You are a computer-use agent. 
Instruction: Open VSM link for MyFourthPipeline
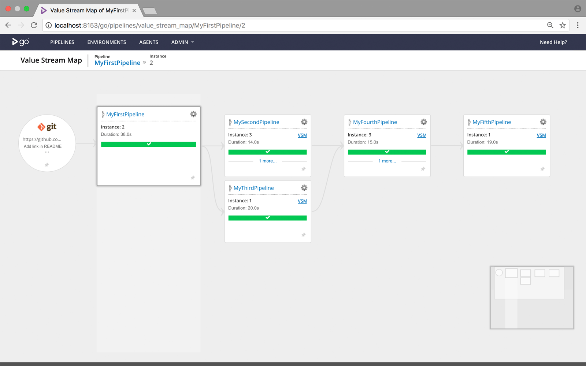click(422, 135)
